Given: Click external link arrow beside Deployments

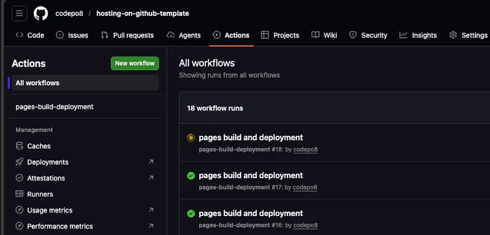Looking at the screenshot, I should pos(151,161).
